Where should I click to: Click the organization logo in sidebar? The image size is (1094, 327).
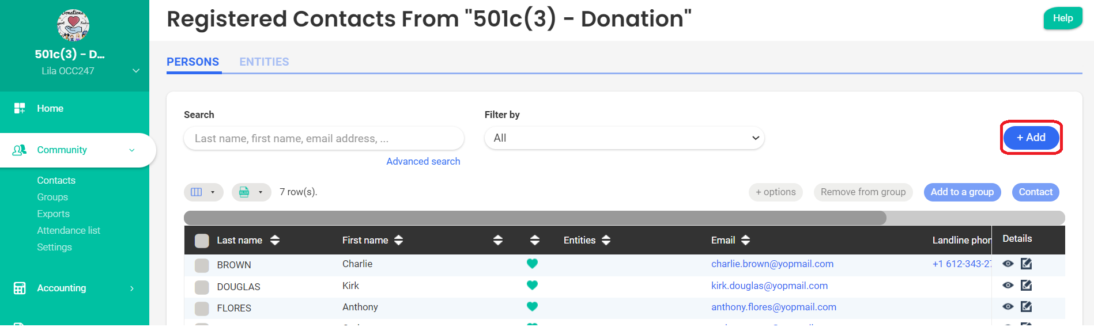(73, 25)
